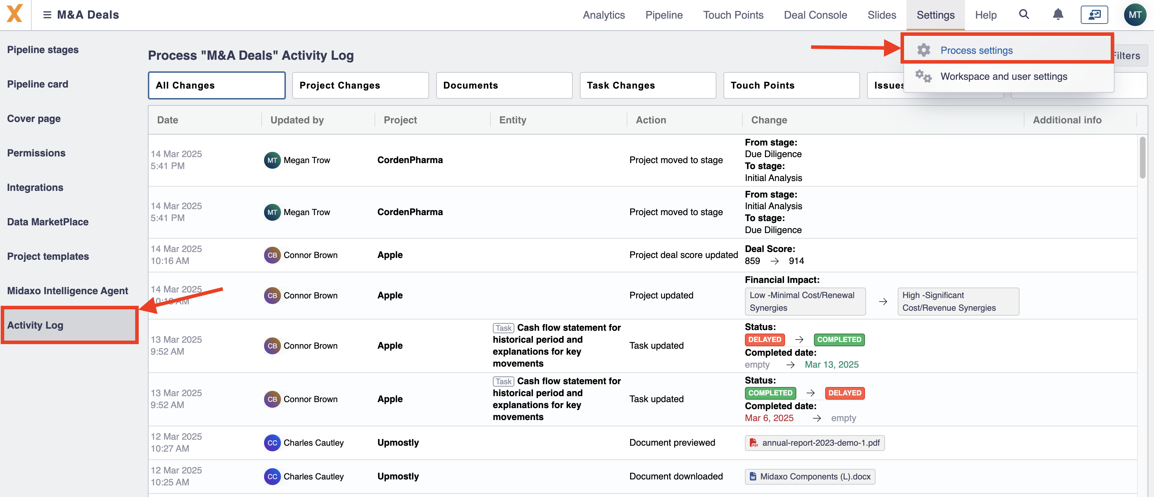Viewport: 1154px width, 497px height.
Task: Open the Help menu
Action: coord(986,15)
